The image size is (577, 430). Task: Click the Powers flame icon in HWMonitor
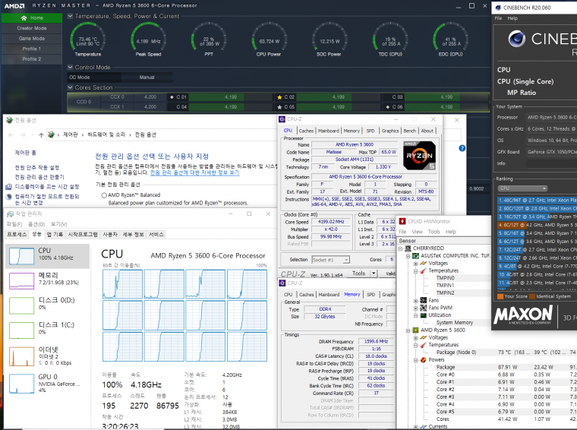point(423,359)
